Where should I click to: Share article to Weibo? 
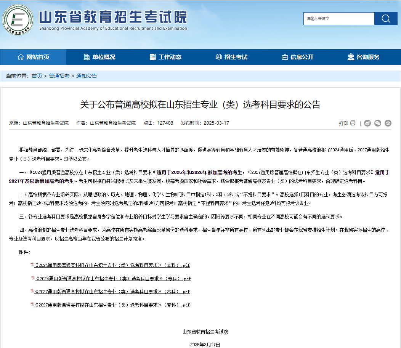367,123
